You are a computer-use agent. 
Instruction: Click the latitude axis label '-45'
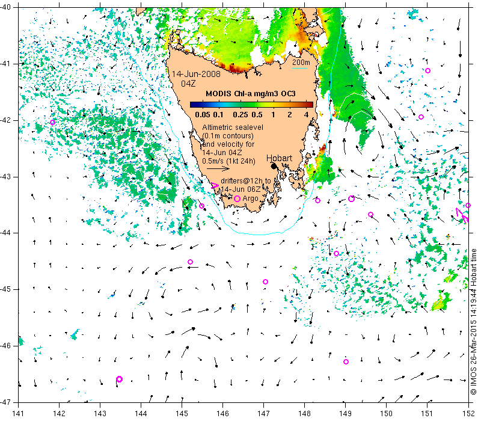click(5, 289)
